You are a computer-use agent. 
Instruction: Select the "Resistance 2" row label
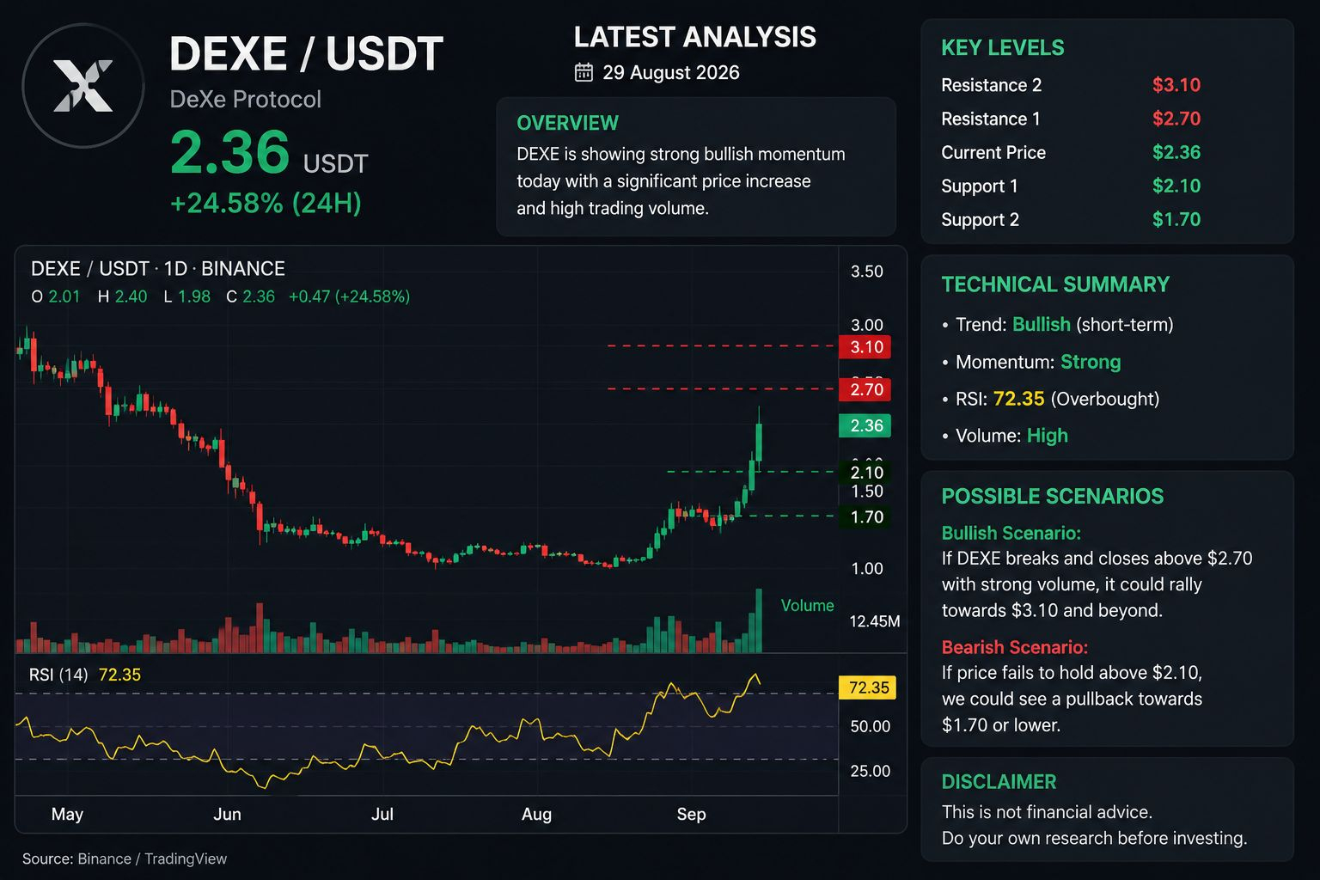tap(991, 85)
